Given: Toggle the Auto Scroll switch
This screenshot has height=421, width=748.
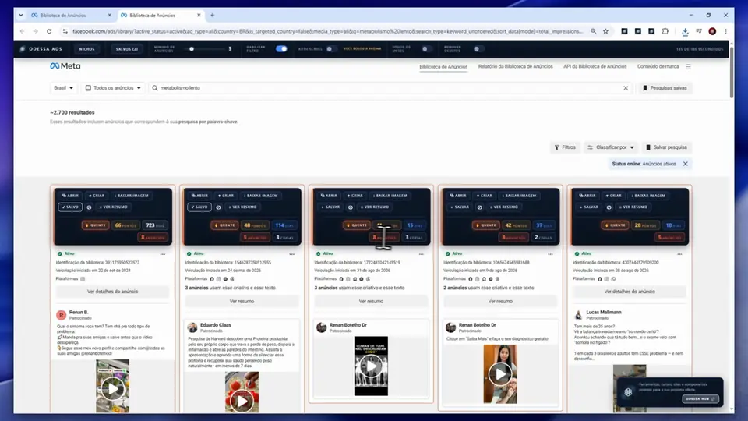Looking at the screenshot, I should click(x=330, y=48).
